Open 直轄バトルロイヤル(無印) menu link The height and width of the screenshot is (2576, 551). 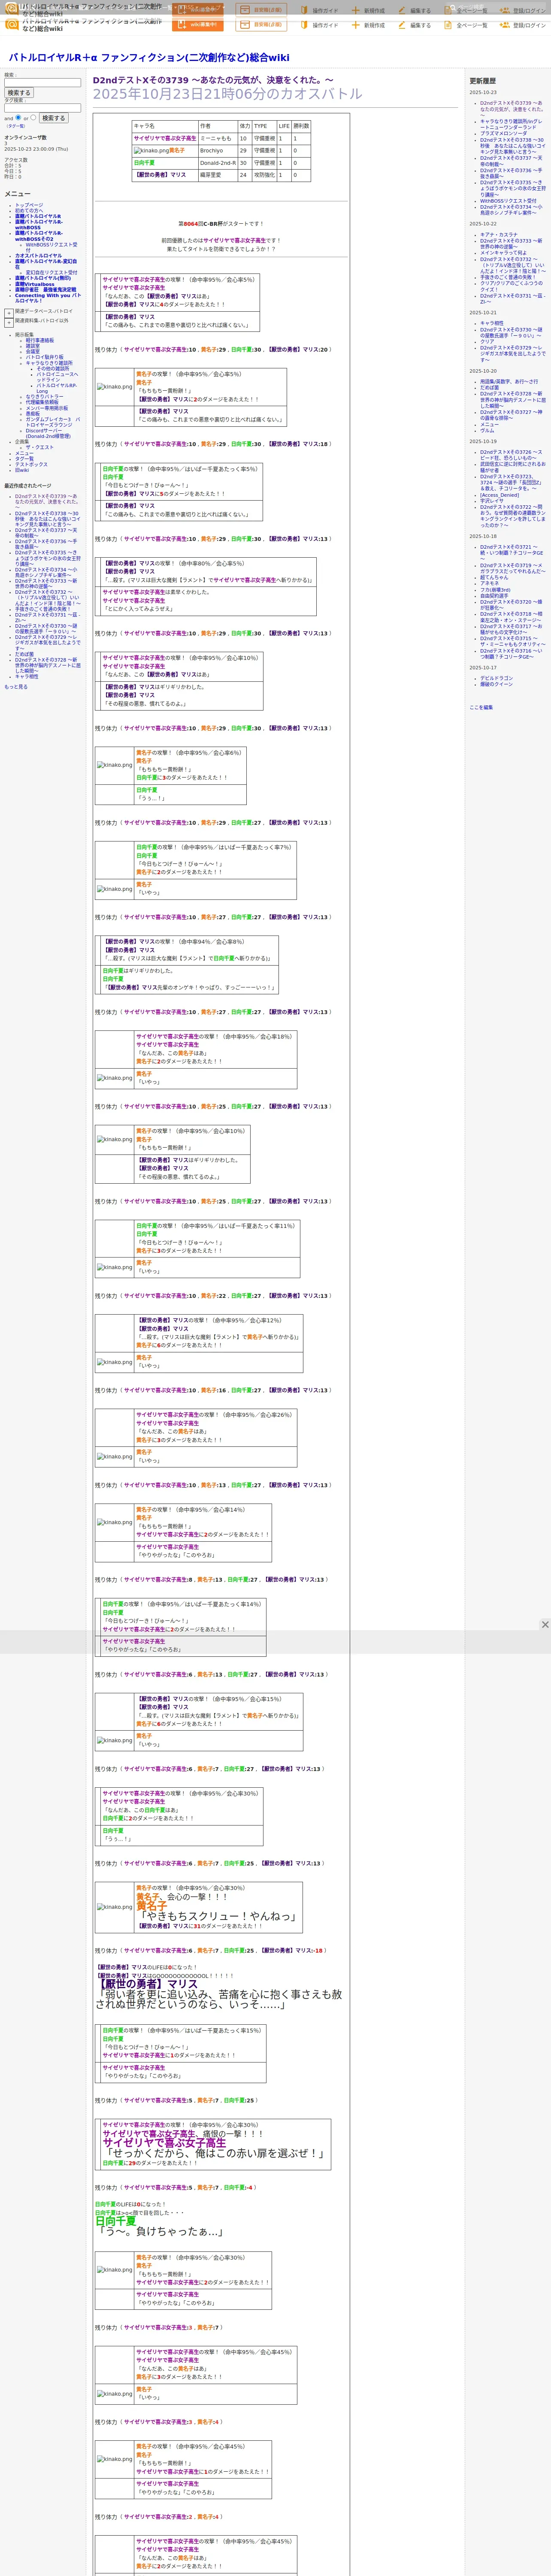(x=43, y=278)
